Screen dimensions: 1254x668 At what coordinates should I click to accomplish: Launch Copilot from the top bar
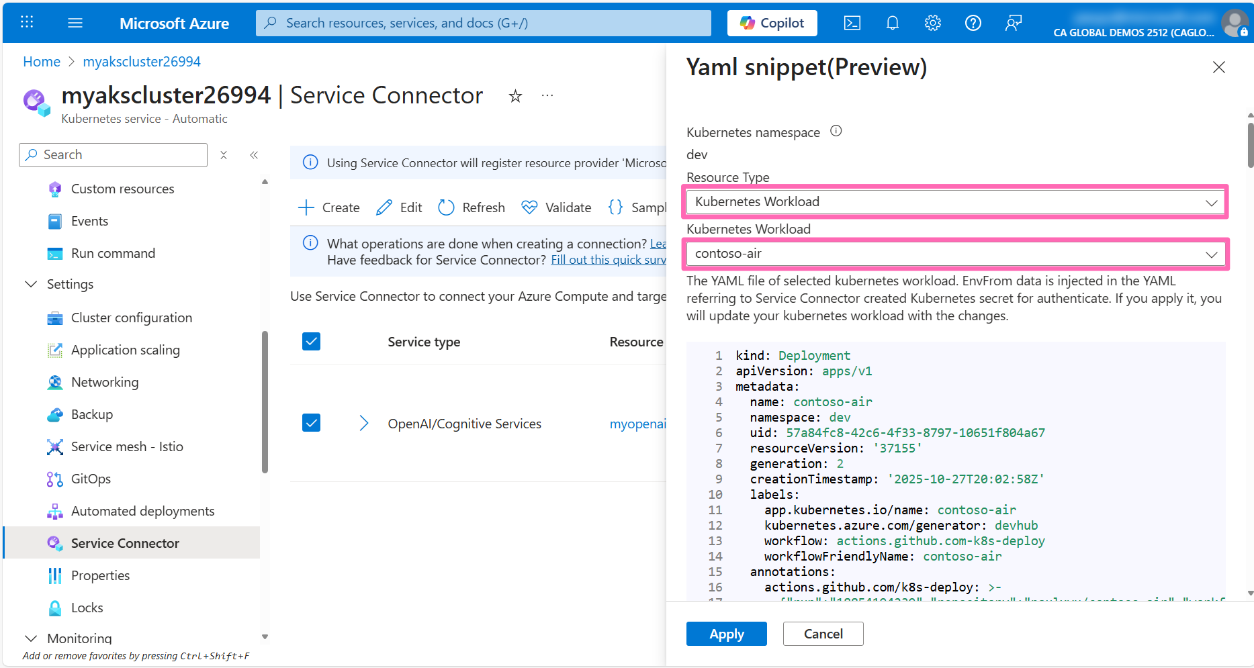coord(772,22)
